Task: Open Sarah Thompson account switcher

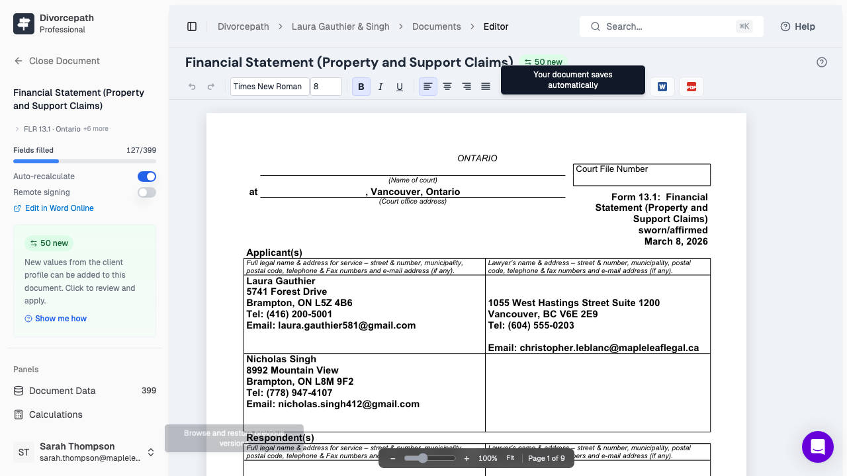Action: [x=85, y=452]
